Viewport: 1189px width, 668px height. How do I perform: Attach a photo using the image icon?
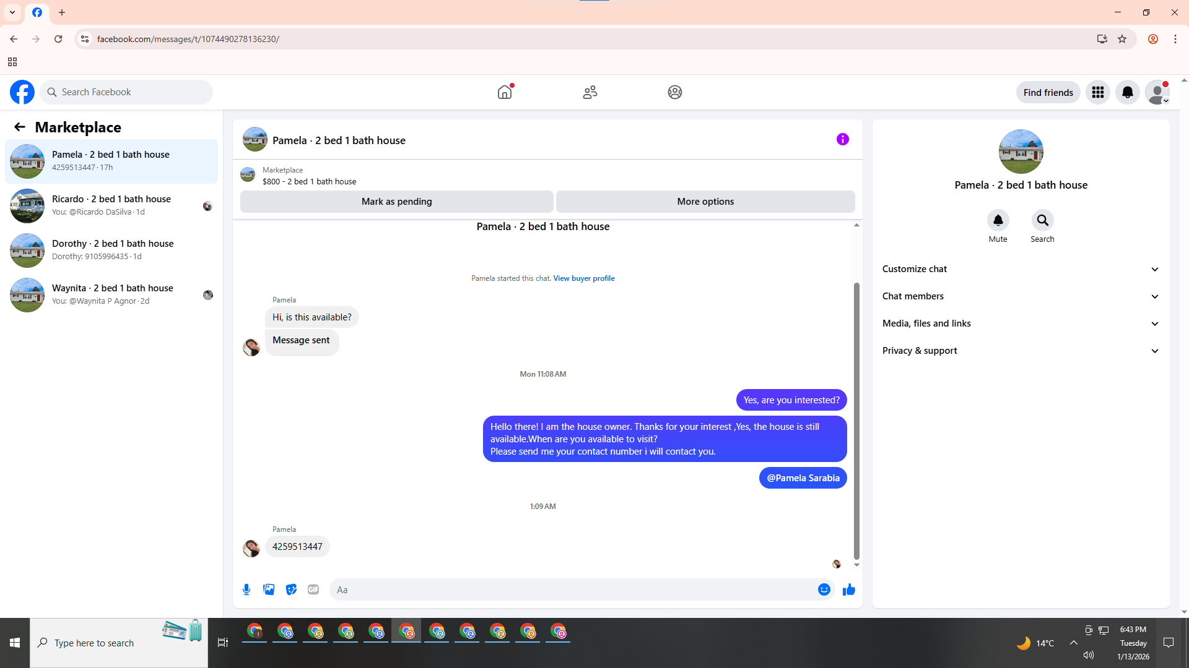tap(269, 589)
